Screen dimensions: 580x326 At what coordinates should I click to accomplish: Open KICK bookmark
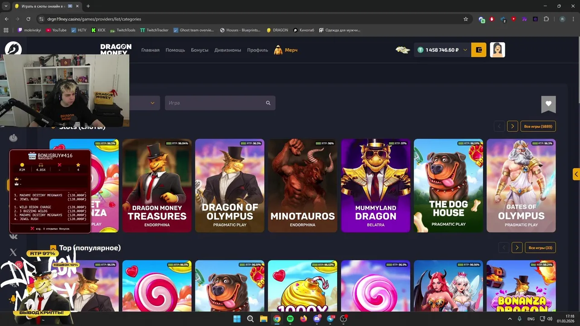tap(98, 30)
